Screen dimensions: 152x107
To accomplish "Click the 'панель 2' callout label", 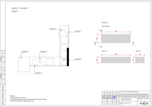I will click(39, 73).
